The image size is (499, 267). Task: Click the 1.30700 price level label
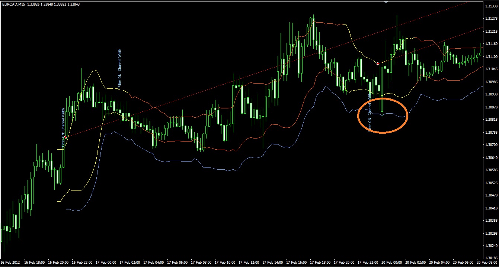click(x=492, y=145)
